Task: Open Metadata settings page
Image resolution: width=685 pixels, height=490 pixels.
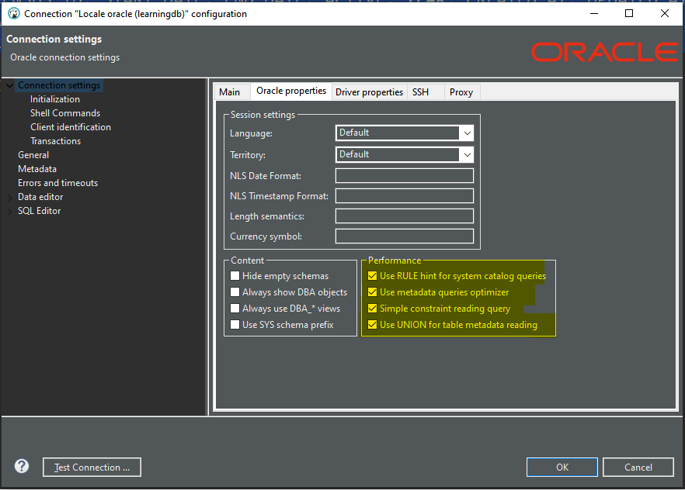Action: coord(37,169)
